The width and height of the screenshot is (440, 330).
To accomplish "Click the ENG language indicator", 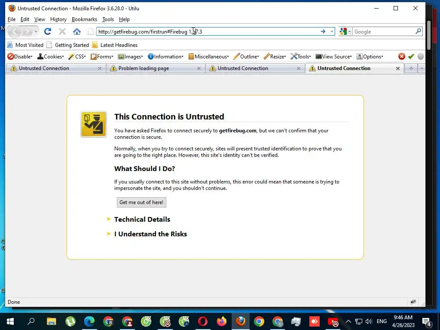I will [382, 321].
